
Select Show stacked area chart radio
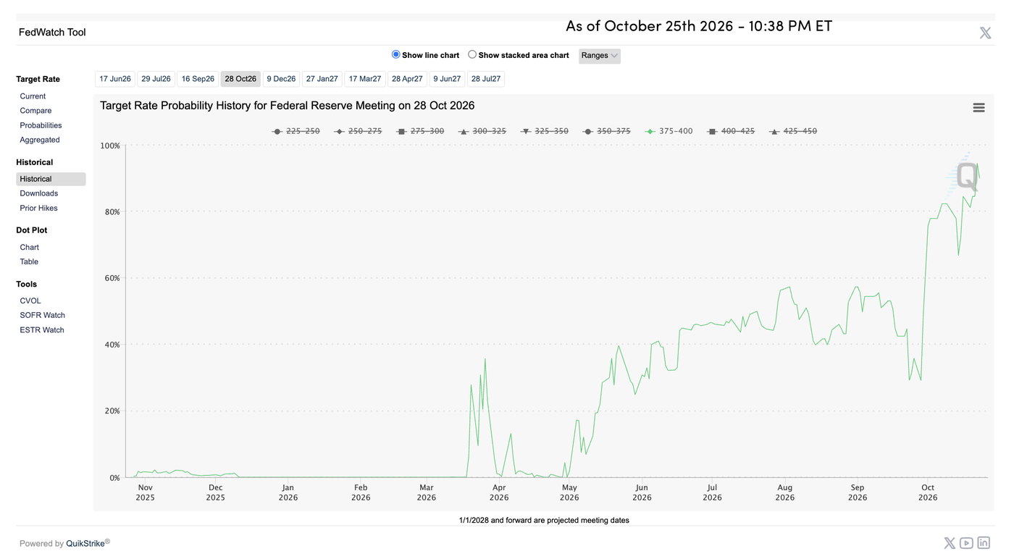(472, 54)
